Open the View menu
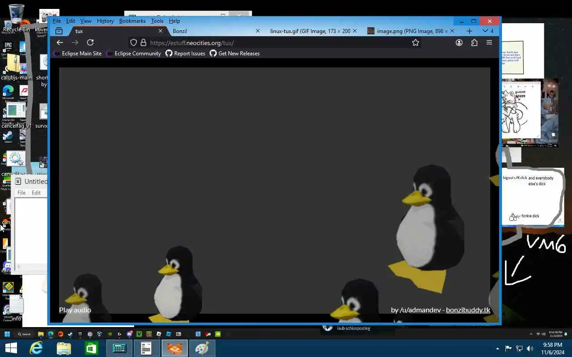This screenshot has width=572, height=357. pyautogui.click(x=86, y=21)
